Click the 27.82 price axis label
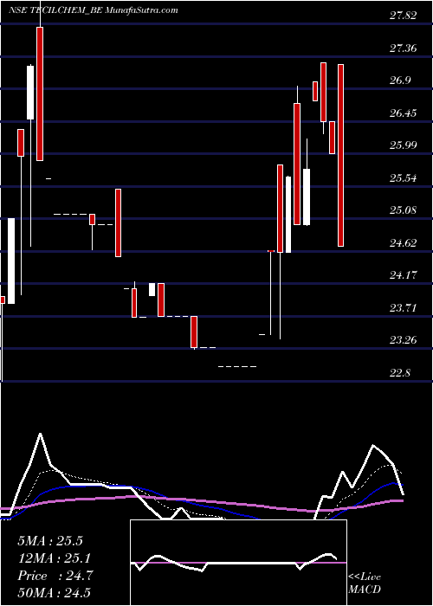This screenshot has width=433, height=606. [404, 16]
